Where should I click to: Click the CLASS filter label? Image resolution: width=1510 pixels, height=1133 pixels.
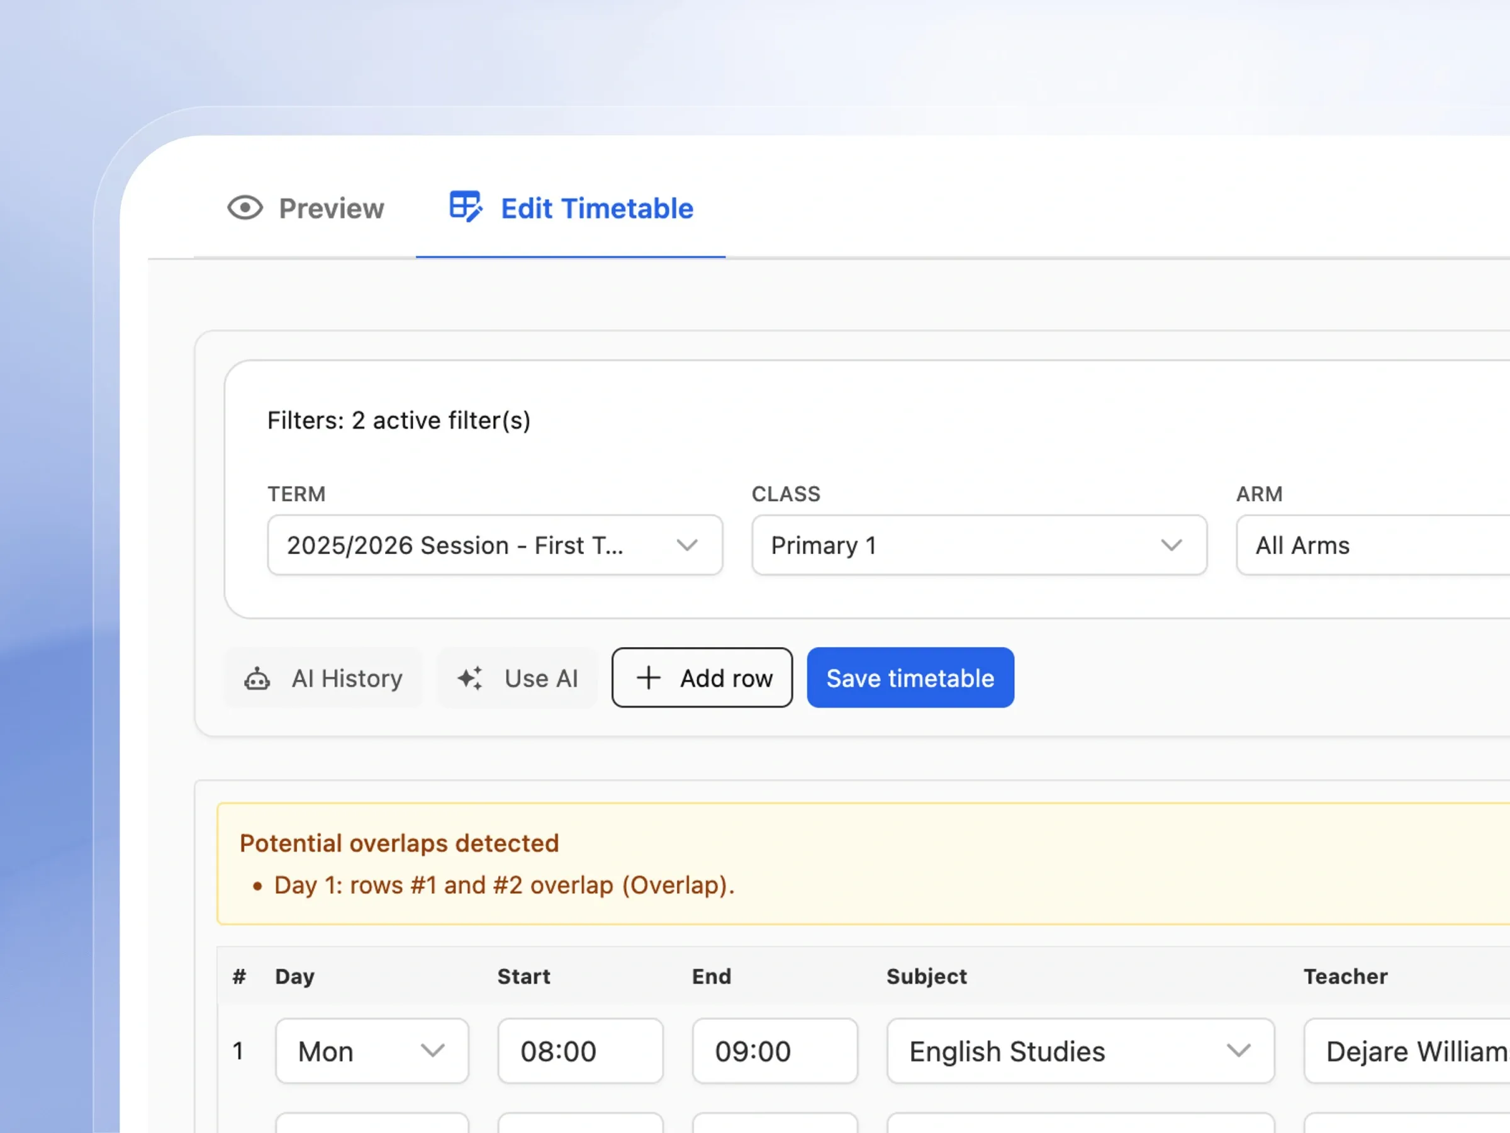tap(786, 493)
